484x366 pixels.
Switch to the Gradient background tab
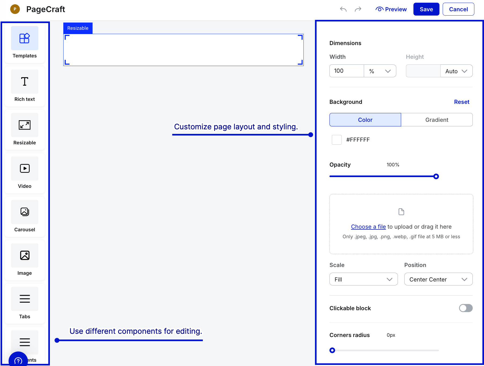pyautogui.click(x=437, y=120)
